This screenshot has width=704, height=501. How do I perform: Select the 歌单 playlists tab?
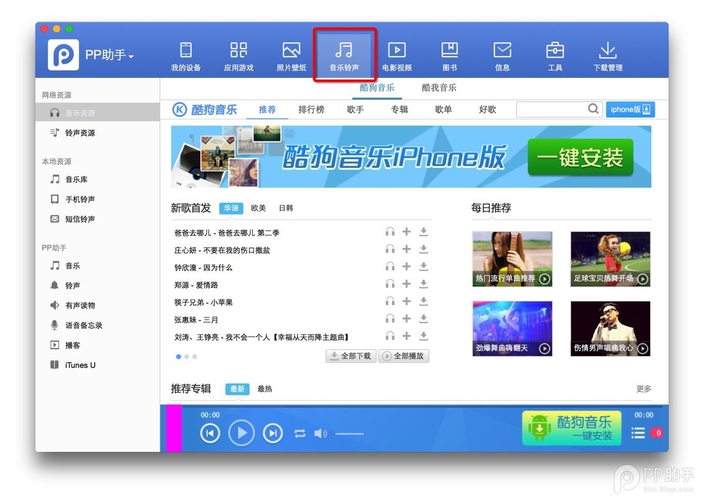[443, 109]
